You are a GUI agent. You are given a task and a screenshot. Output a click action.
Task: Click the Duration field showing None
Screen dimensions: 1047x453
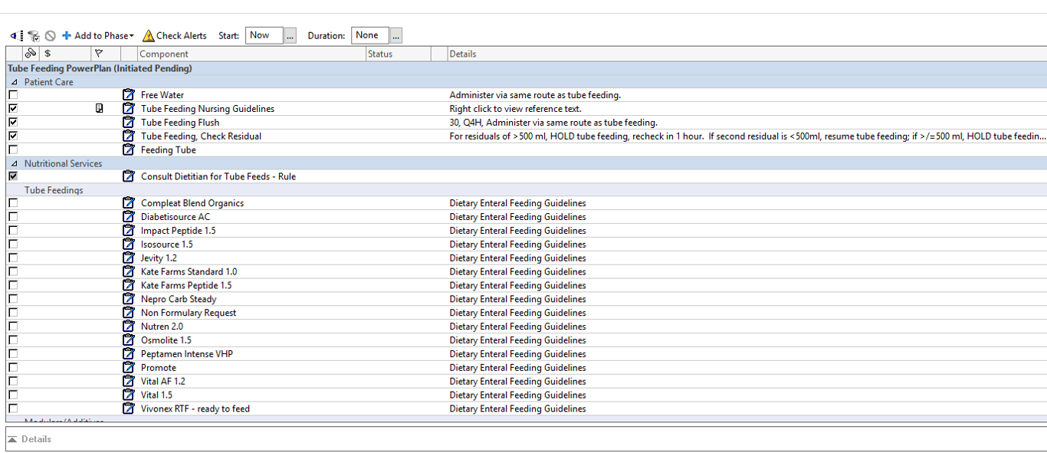click(x=370, y=35)
